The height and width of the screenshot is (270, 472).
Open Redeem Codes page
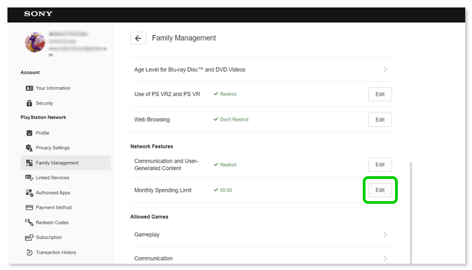pyautogui.click(x=52, y=222)
